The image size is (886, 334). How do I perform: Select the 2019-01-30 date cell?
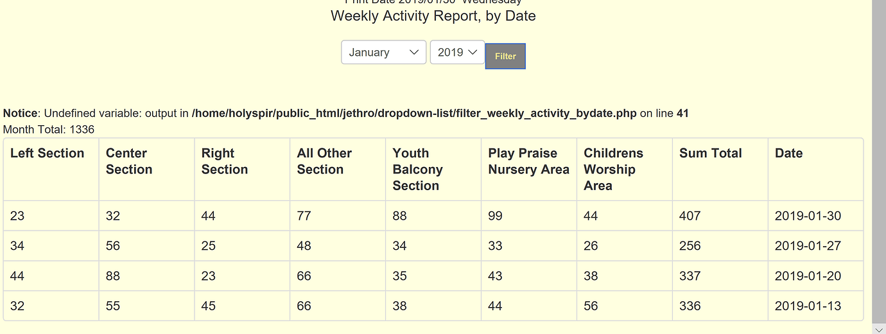coord(808,216)
